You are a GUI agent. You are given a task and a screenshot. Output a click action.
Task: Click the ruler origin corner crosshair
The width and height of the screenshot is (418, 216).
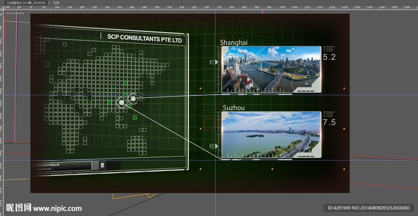2,8
